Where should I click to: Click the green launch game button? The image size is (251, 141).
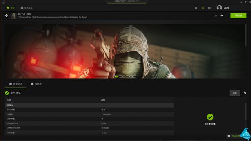[238, 16]
